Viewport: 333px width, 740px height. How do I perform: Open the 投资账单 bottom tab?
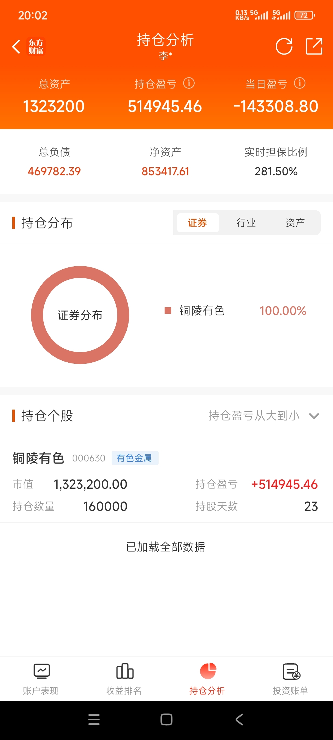tap(290, 678)
